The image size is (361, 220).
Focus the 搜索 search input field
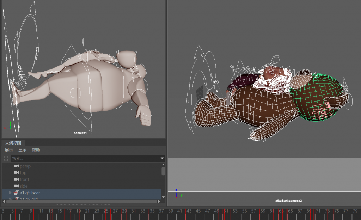pyautogui.click(x=85, y=159)
